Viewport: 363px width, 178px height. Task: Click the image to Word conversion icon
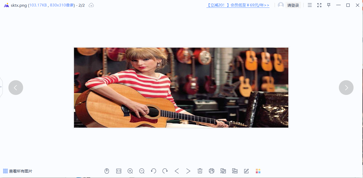tap(235, 171)
